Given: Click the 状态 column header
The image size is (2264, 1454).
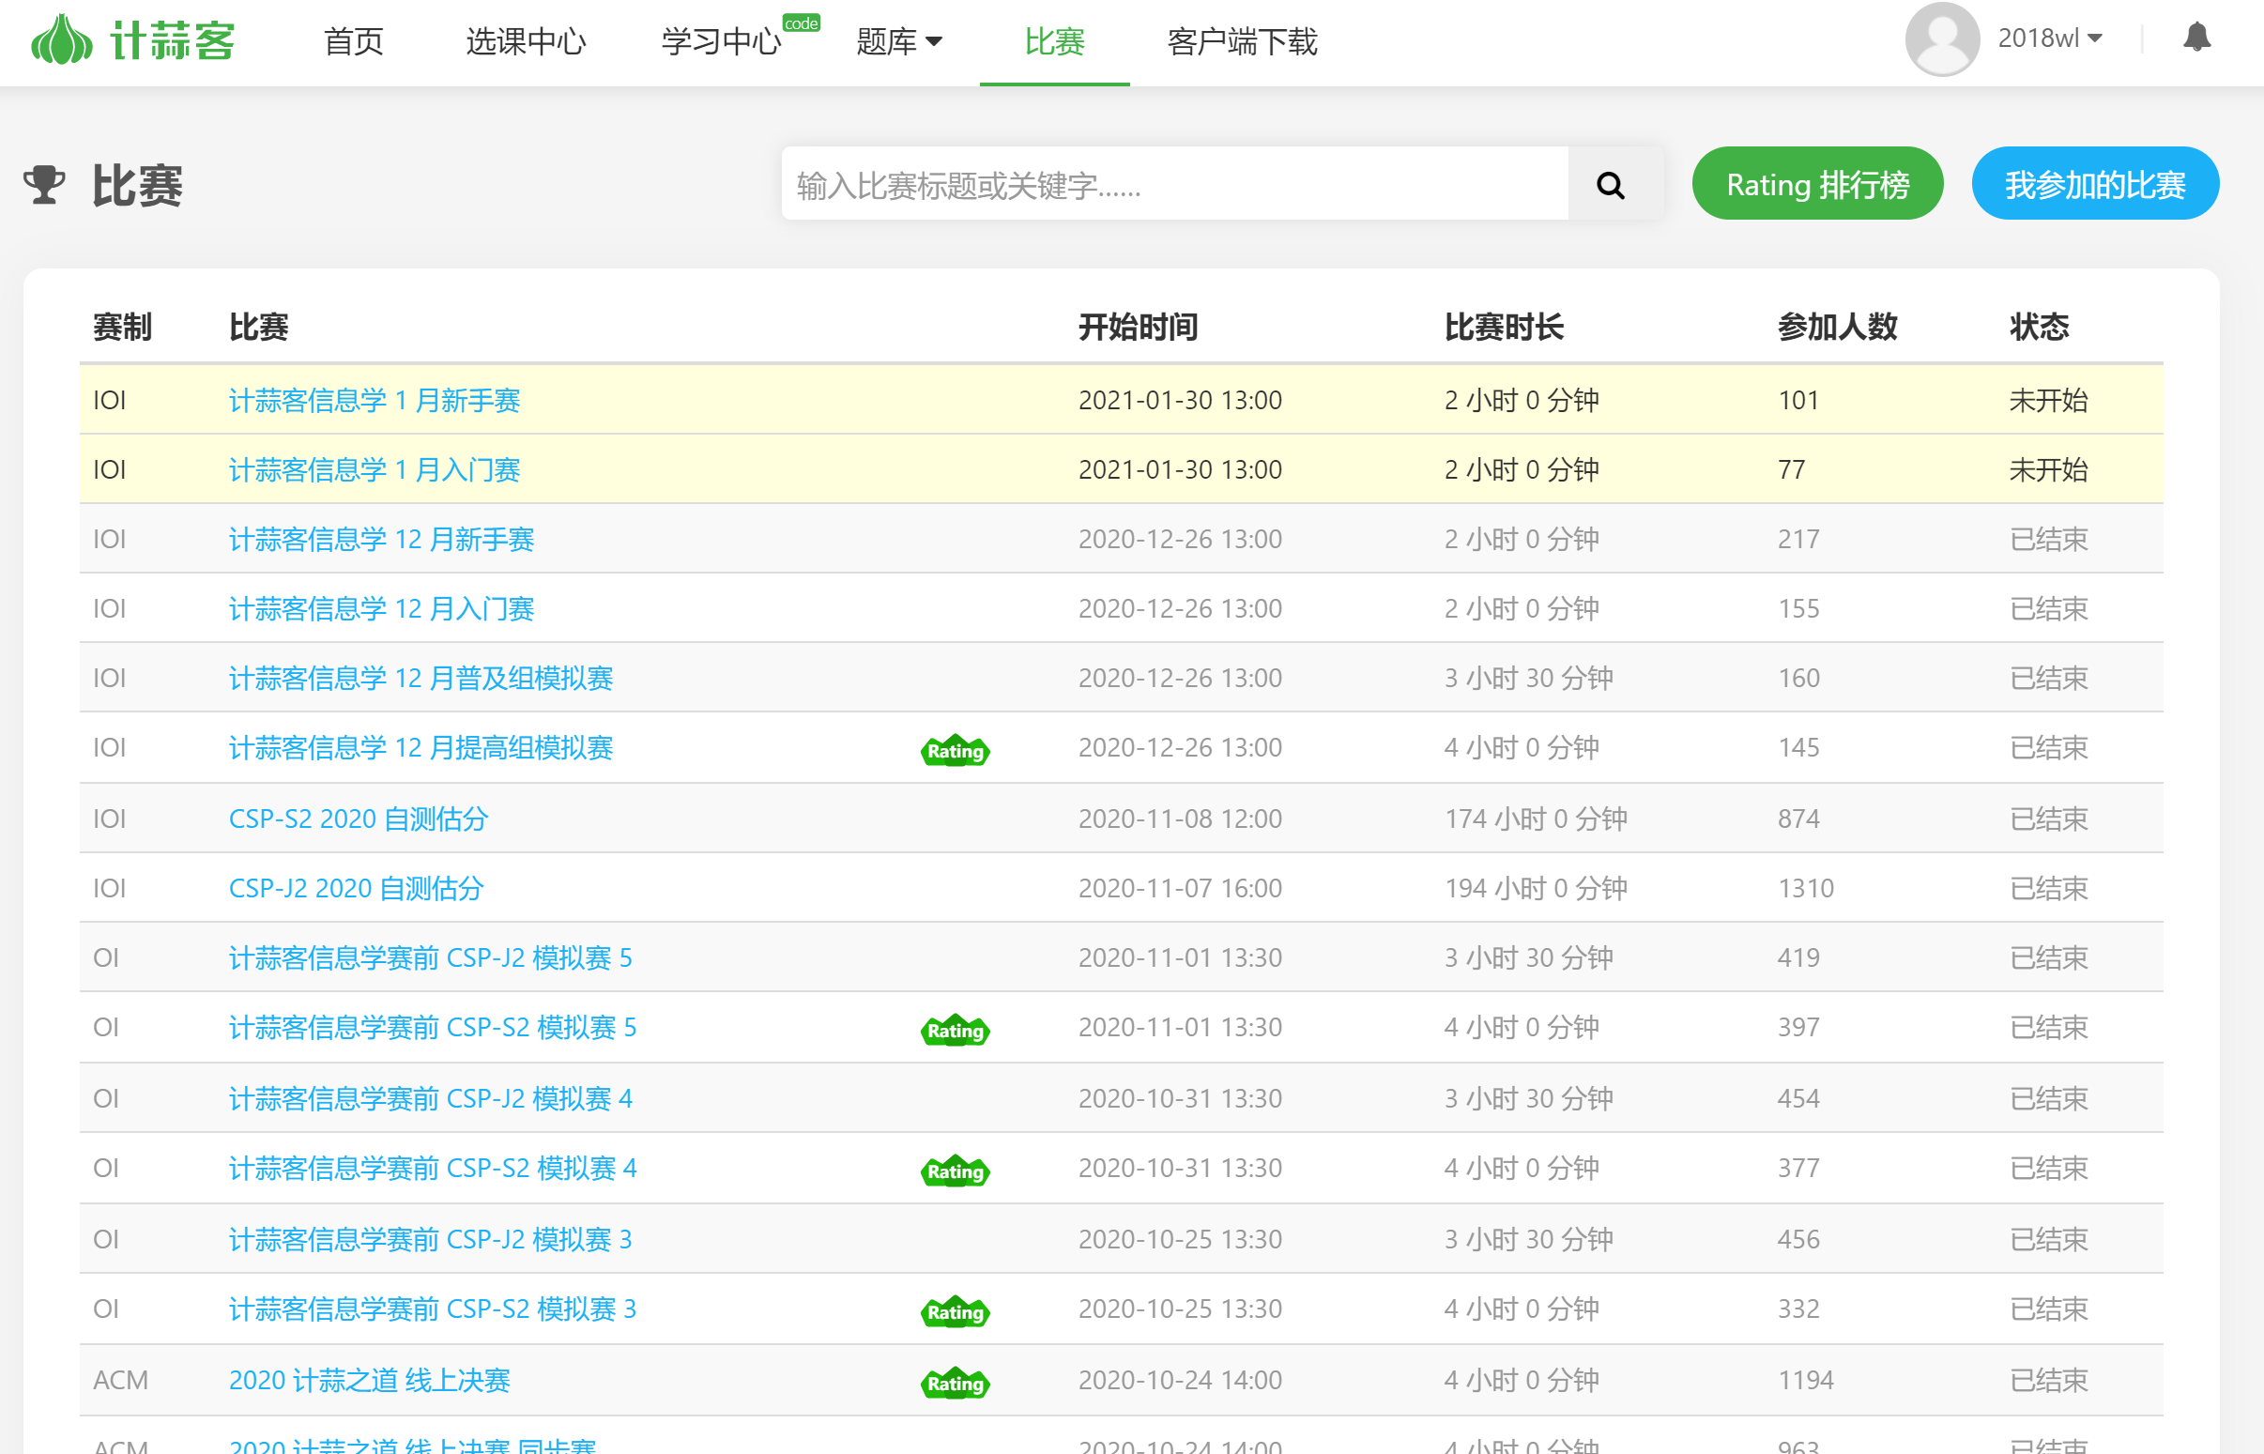Looking at the screenshot, I should [2039, 328].
